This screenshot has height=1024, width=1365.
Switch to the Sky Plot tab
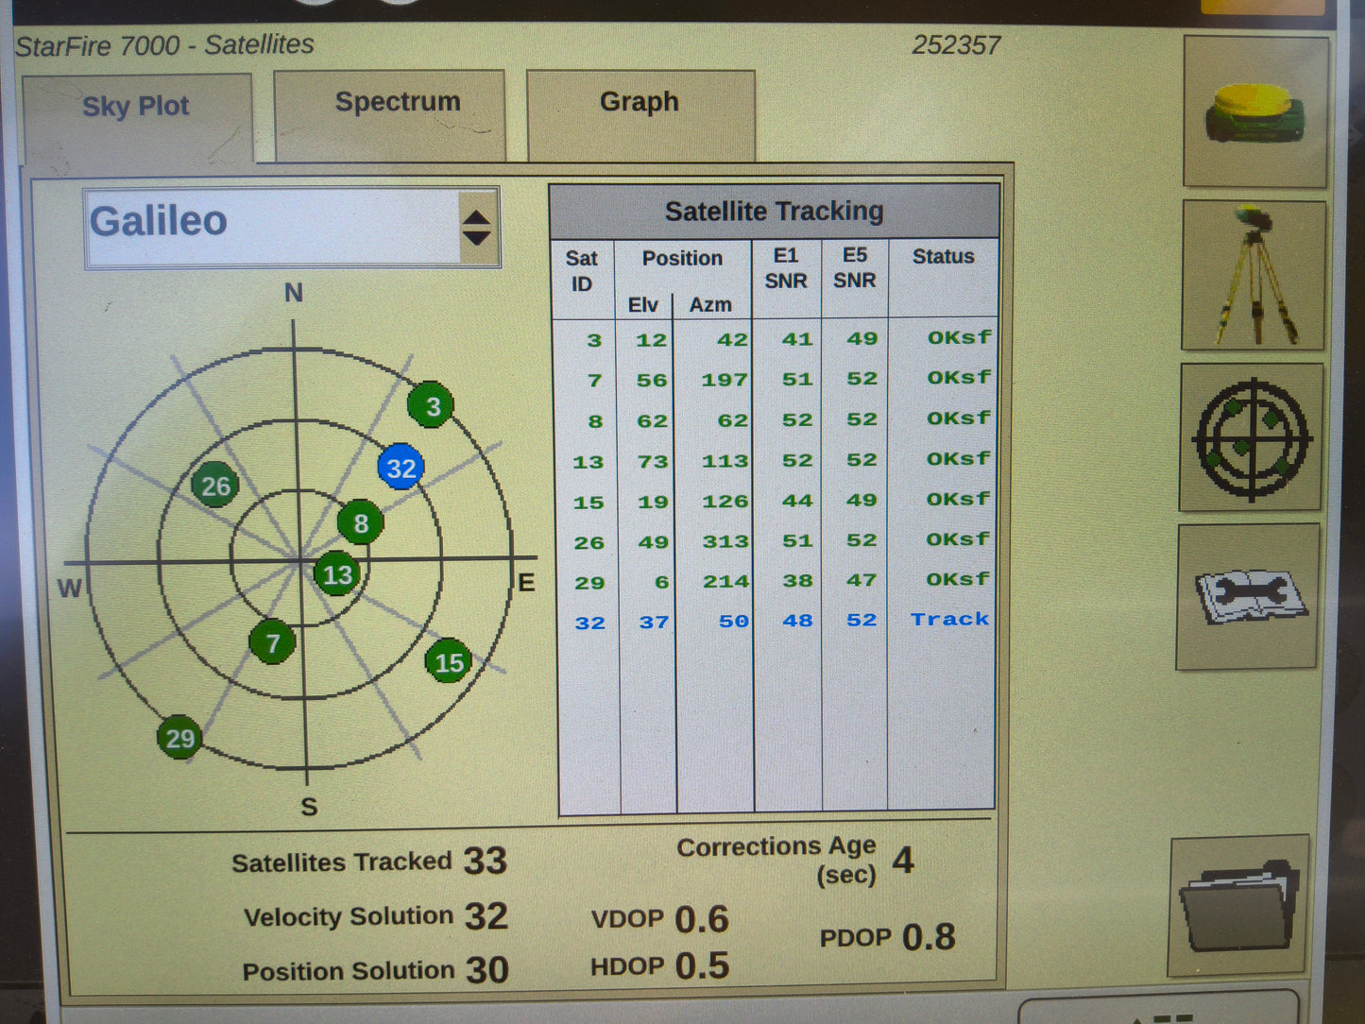tap(136, 117)
